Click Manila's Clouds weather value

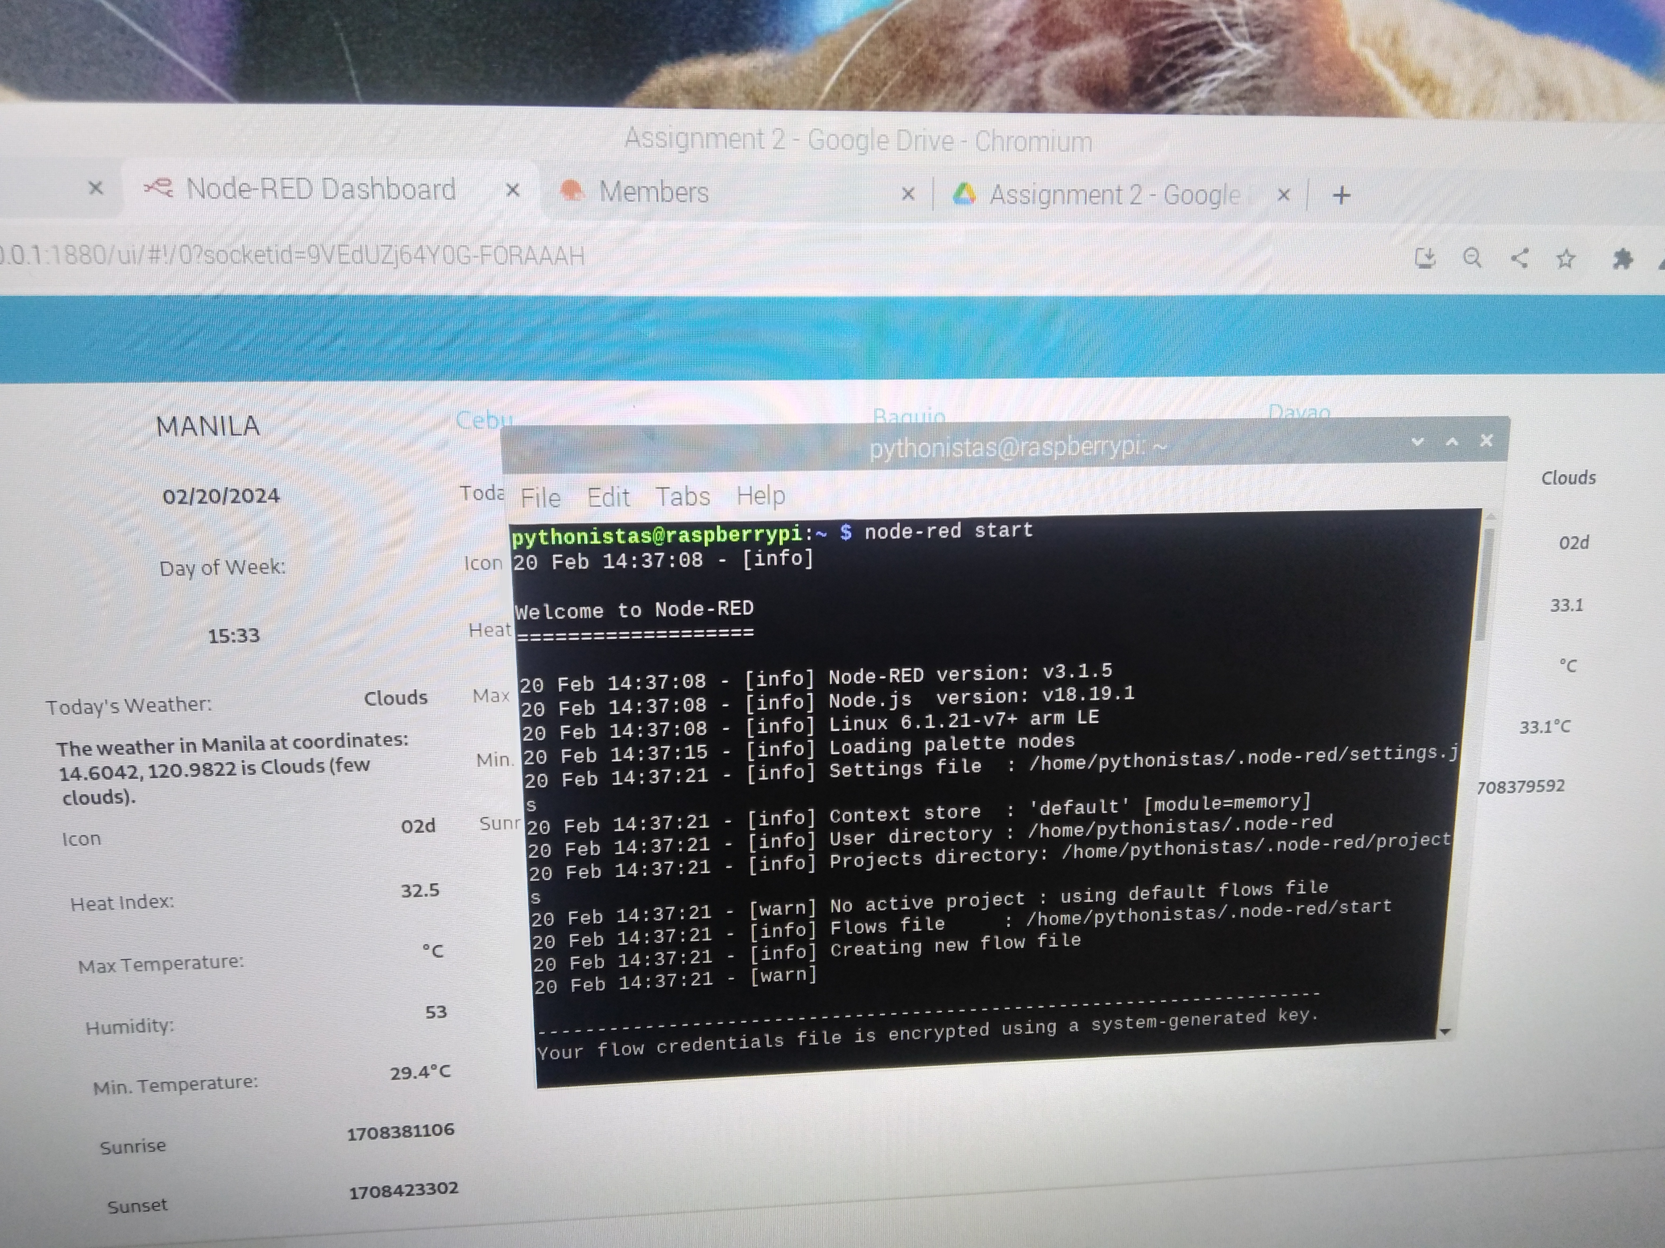tap(395, 698)
